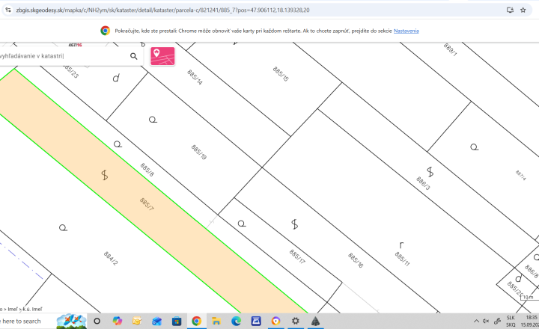Select parcel label 885/8
The width and height of the screenshot is (539, 329).
[x=147, y=170]
